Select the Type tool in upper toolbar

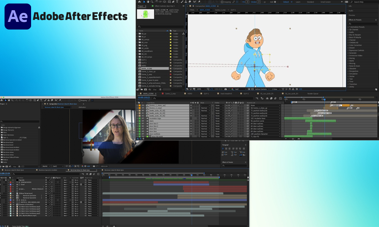click(177, 2)
